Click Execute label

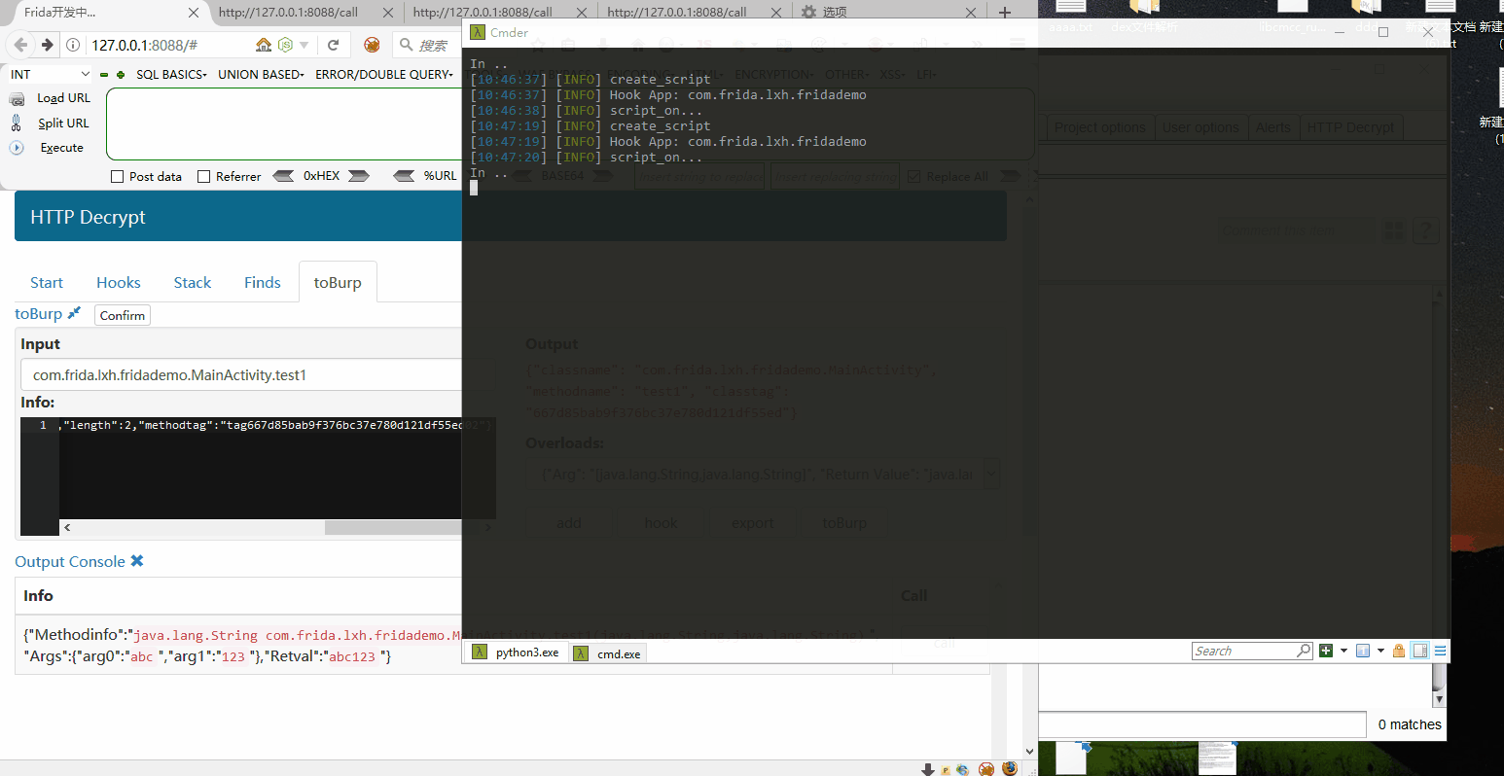pos(61,148)
